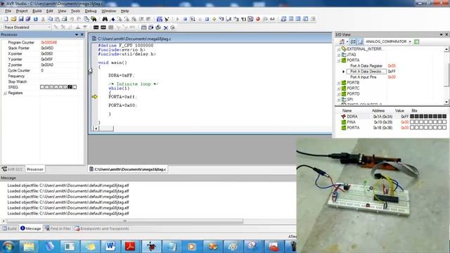The width and height of the screenshot is (450, 253).
Task: Click the editor scroll left arrow
Action: coord(96,129)
